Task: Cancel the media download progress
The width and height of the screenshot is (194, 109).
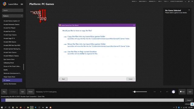Action: coord(189,100)
